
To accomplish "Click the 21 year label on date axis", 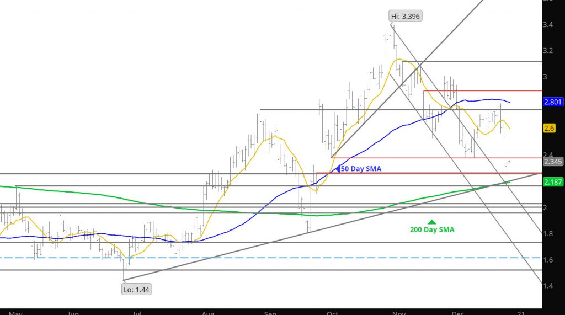I will (520, 313).
